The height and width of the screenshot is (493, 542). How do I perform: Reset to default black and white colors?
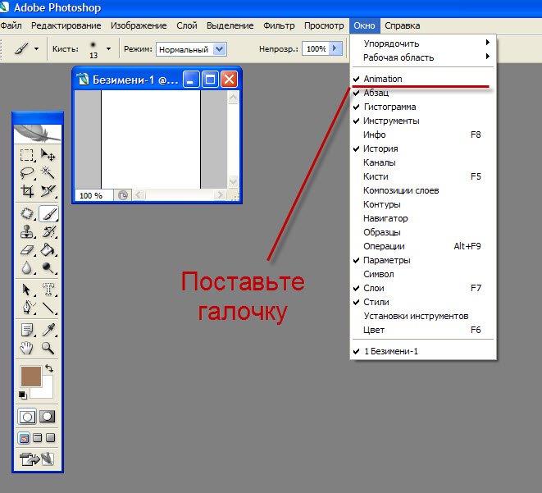pos(23,395)
